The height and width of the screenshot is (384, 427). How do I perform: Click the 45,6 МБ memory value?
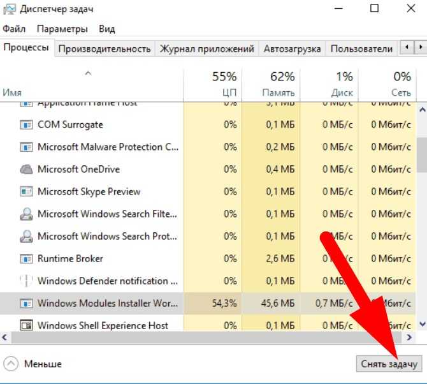pos(278,304)
